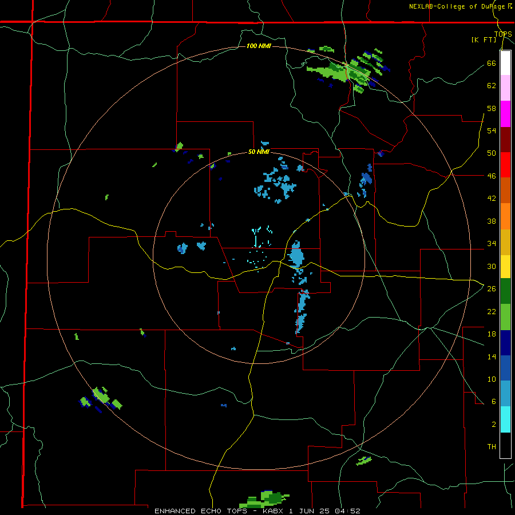The height and width of the screenshot is (515, 515).
Task: Select the legend value '38'
Action: pos(492,221)
